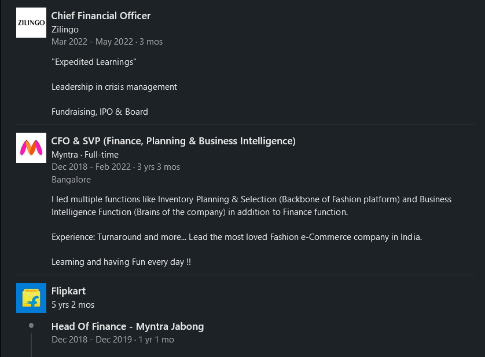
Task: Open the Myntra logo to view company page
Action: click(x=31, y=148)
